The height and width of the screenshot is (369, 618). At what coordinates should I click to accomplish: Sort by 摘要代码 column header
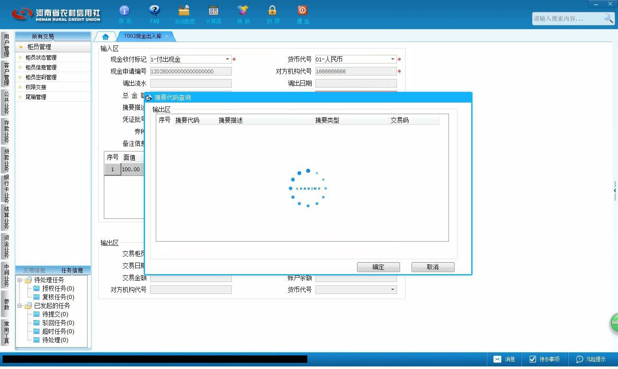[x=194, y=120]
